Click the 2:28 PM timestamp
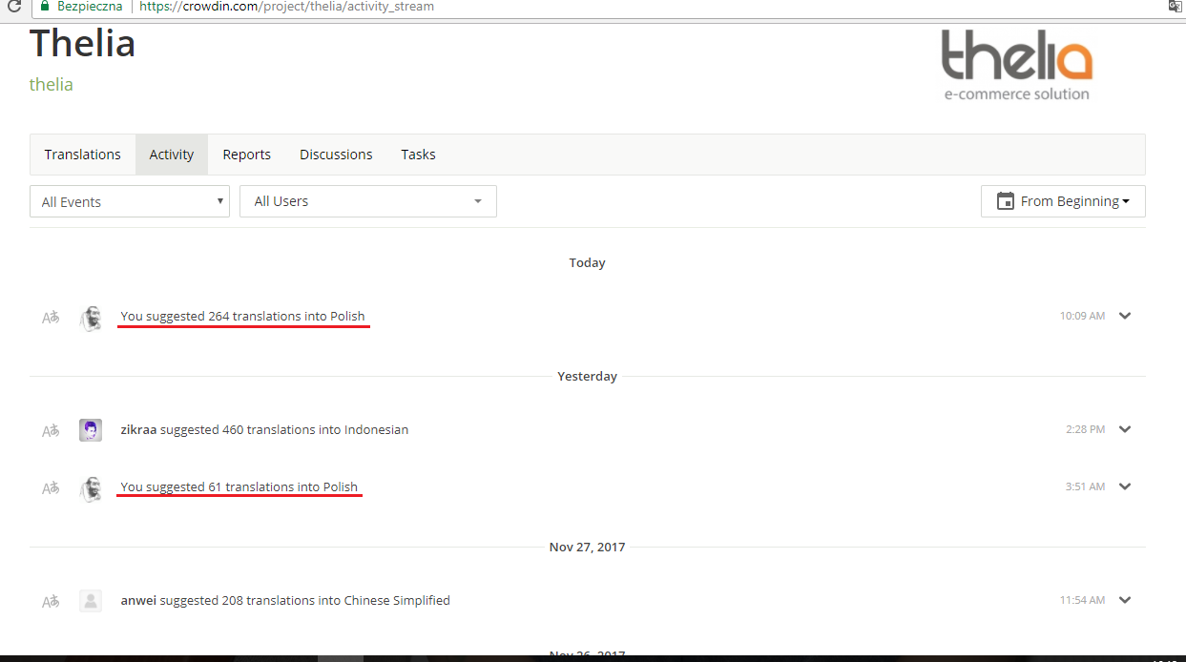Image resolution: width=1186 pixels, height=662 pixels. point(1086,429)
